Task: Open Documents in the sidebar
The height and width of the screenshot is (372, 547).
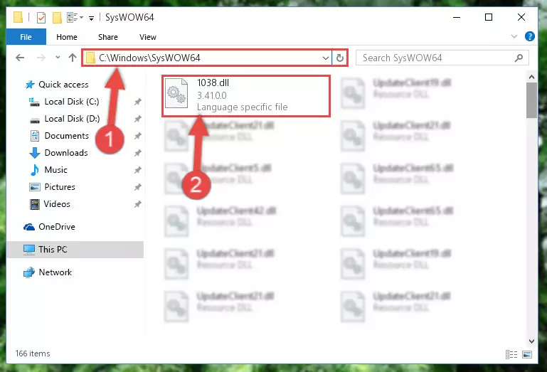Action: point(66,136)
